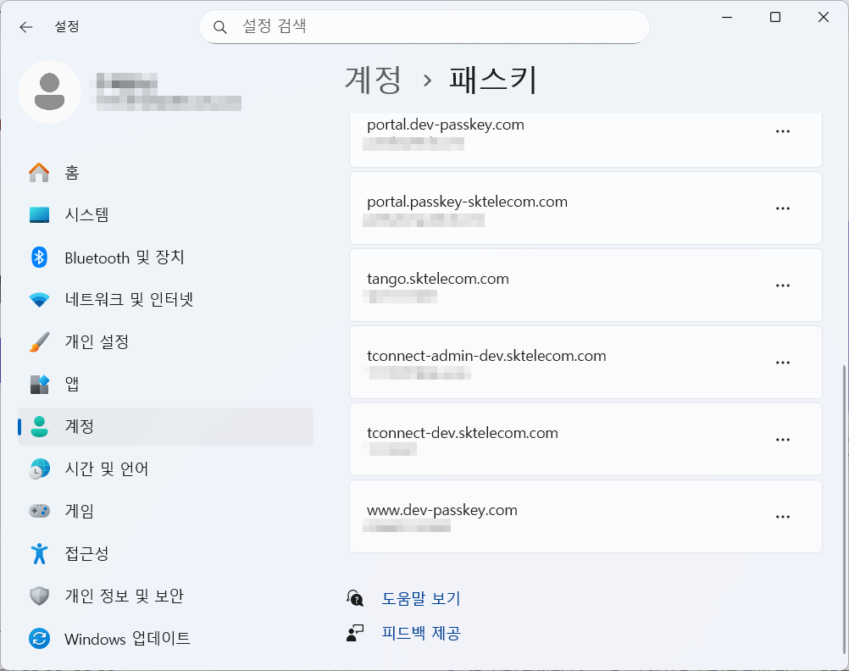This screenshot has height=671, width=849.
Task: Open more options for tconnect-admin-dev.sktelecom.com
Action: pyautogui.click(x=782, y=363)
